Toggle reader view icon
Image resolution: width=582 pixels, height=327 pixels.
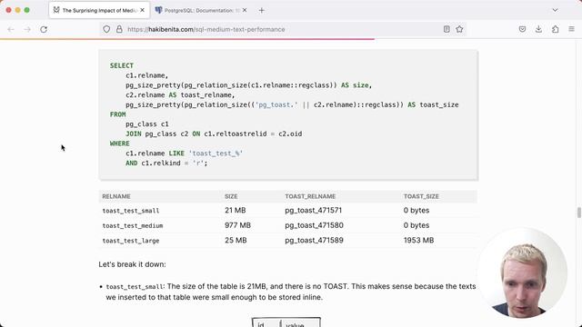pyautogui.click(x=447, y=29)
